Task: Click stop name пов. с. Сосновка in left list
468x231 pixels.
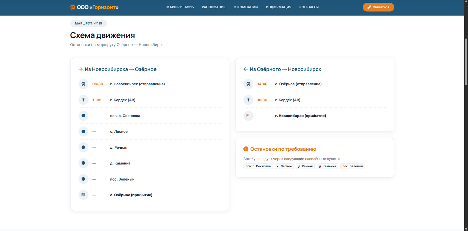Action: [125, 116]
